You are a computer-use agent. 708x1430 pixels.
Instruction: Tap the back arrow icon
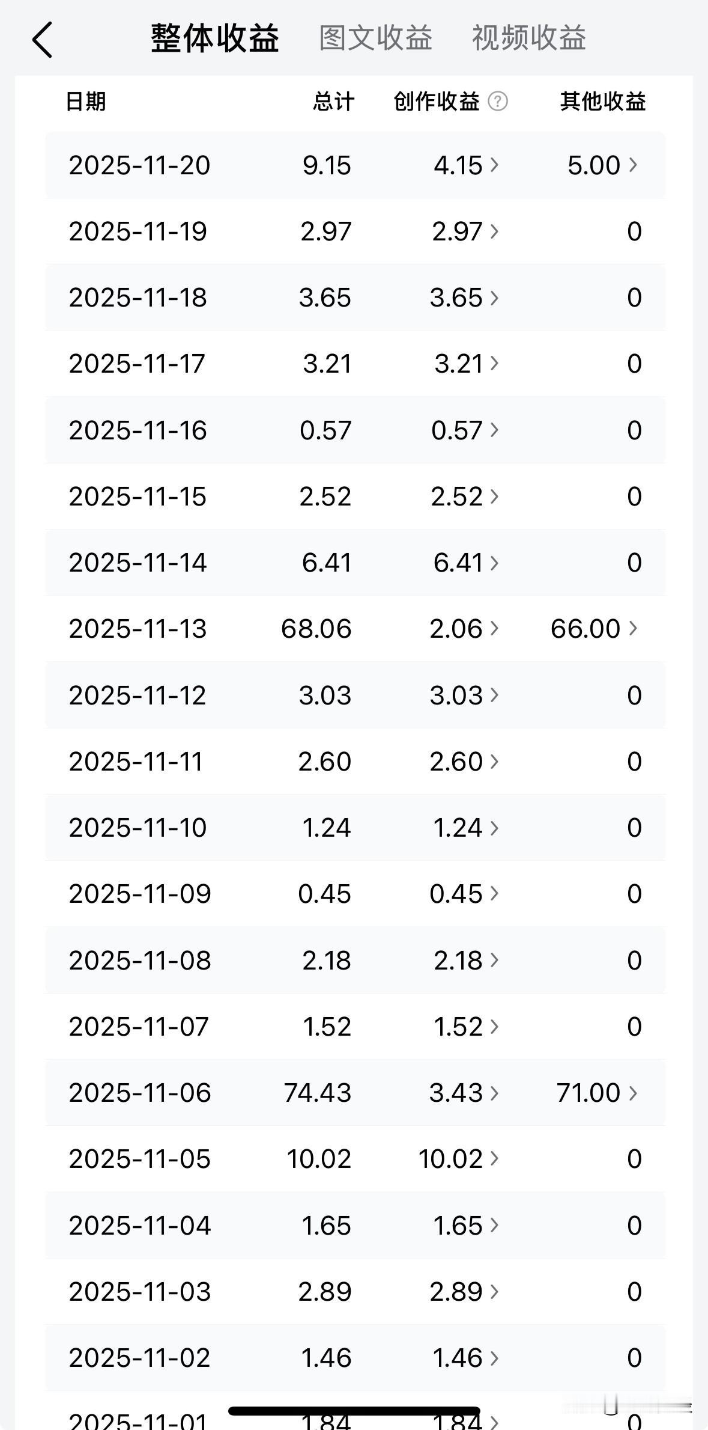(x=42, y=40)
